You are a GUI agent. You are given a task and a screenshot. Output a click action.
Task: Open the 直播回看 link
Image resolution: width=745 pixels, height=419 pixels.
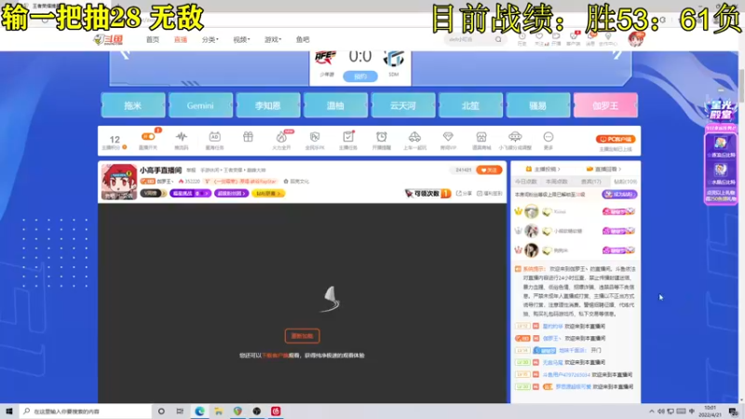[x=603, y=169]
